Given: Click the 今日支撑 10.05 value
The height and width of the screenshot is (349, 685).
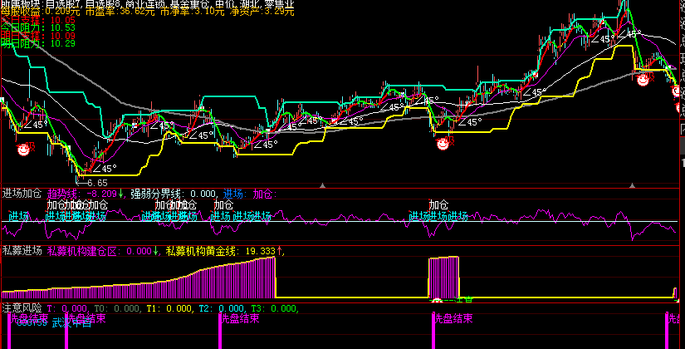Looking at the screenshot, I should click(x=63, y=20).
